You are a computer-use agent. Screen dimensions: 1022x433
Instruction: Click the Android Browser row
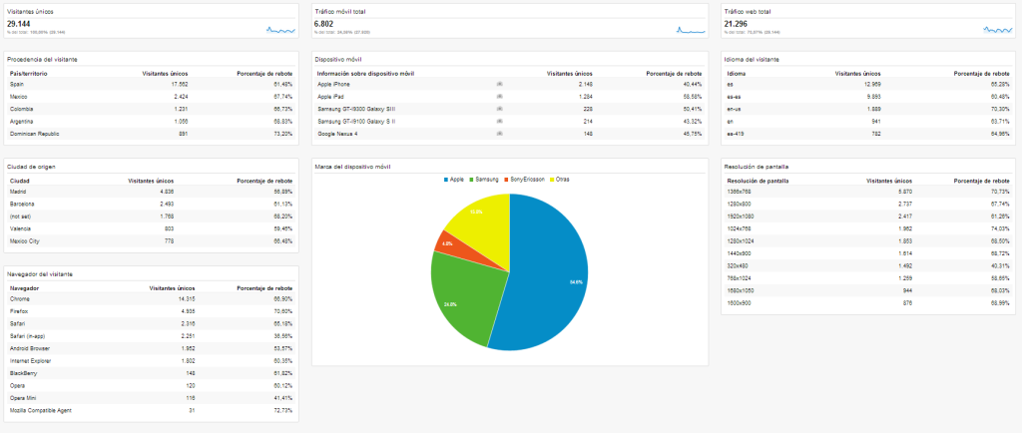tap(152, 348)
